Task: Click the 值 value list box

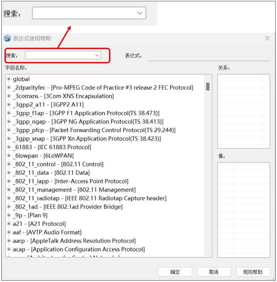Action: point(243,210)
